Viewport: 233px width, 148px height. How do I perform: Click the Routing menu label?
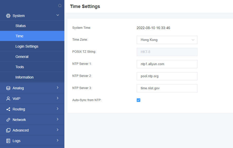[19, 109]
